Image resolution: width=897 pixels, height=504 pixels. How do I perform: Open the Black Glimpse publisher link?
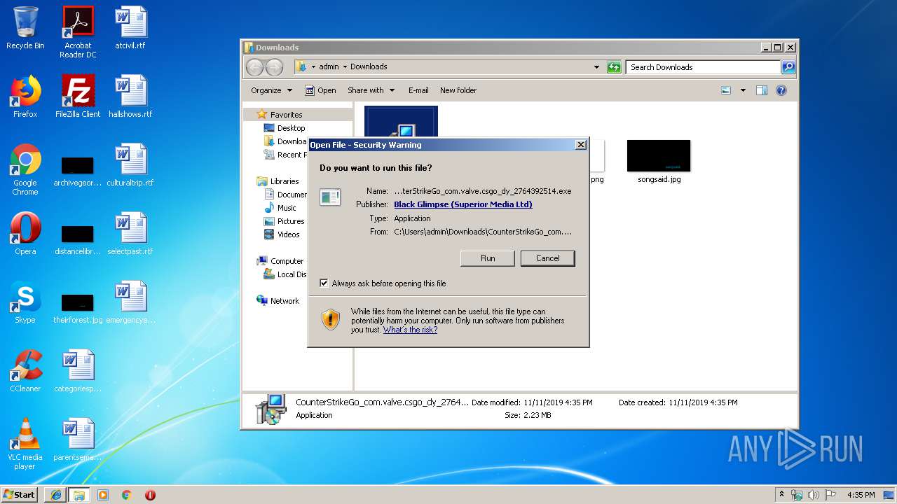point(463,204)
